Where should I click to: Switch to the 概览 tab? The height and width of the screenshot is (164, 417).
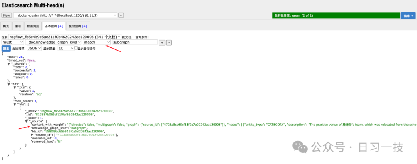6,26
